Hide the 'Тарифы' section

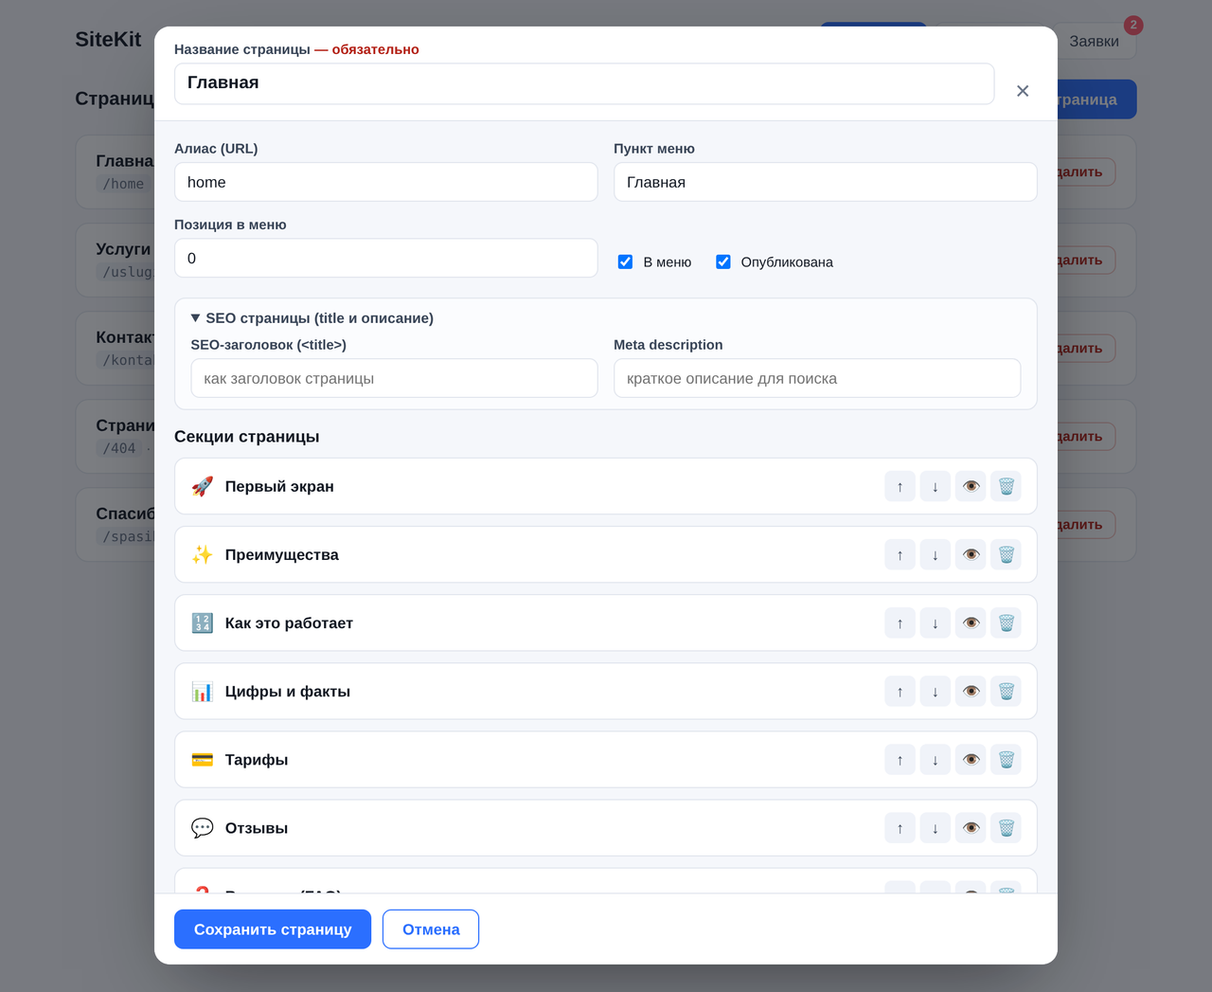(971, 759)
